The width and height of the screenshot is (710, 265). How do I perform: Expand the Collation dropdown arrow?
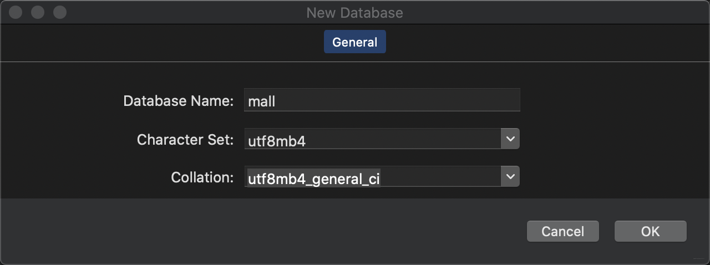510,177
